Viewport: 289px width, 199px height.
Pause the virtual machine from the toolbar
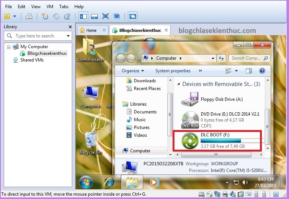click(7, 16)
